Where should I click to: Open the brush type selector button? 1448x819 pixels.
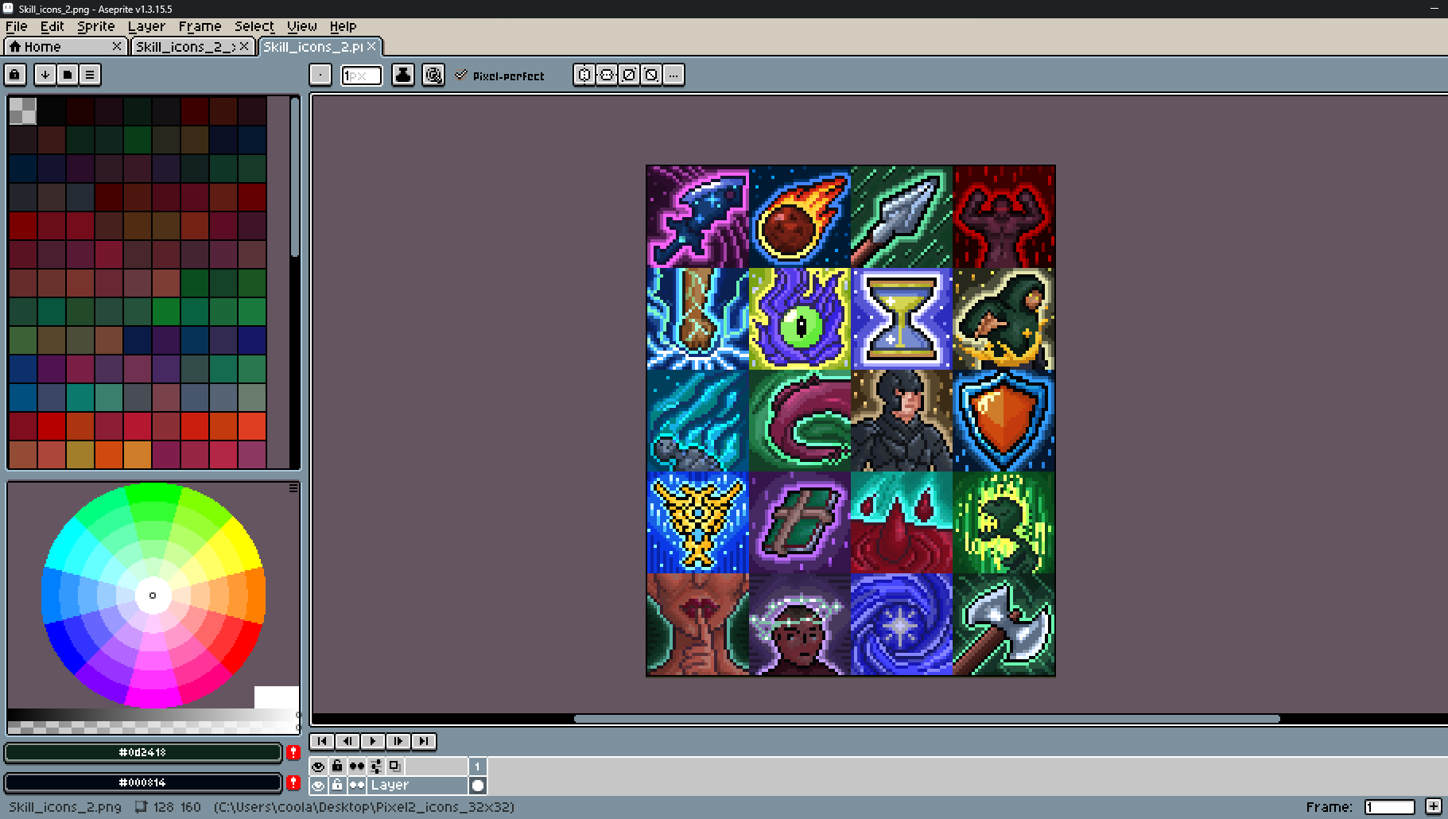pyautogui.click(x=320, y=75)
